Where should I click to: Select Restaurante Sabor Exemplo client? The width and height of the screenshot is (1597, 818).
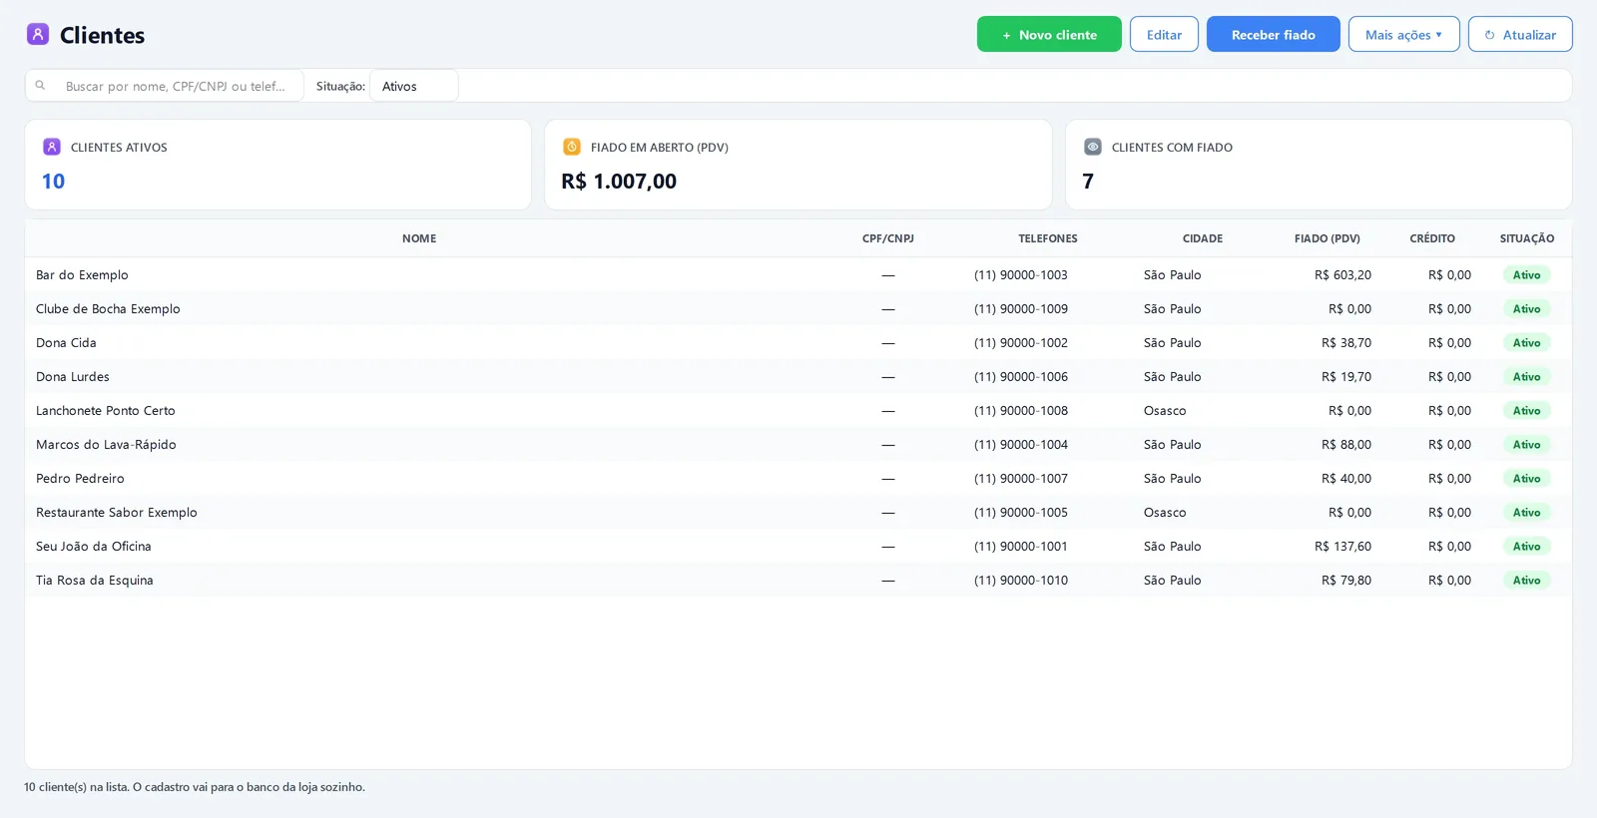point(117,512)
